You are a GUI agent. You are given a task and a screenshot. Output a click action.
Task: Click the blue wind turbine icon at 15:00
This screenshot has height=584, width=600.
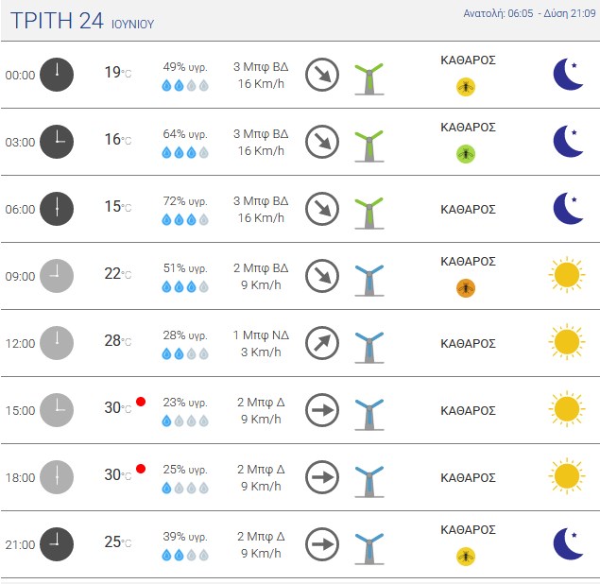[x=369, y=415]
